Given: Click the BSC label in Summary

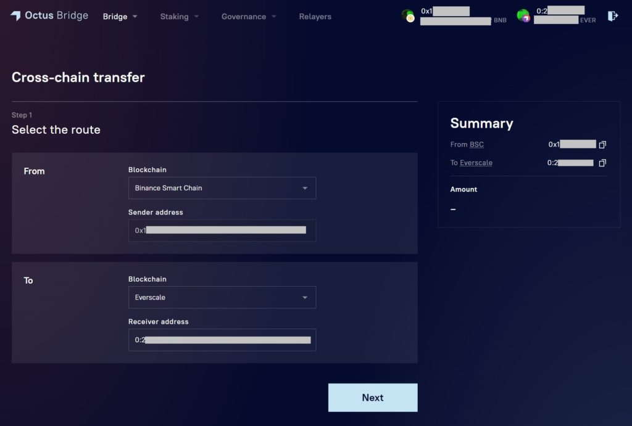Looking at the screenshot, I should tap(476, 144).
